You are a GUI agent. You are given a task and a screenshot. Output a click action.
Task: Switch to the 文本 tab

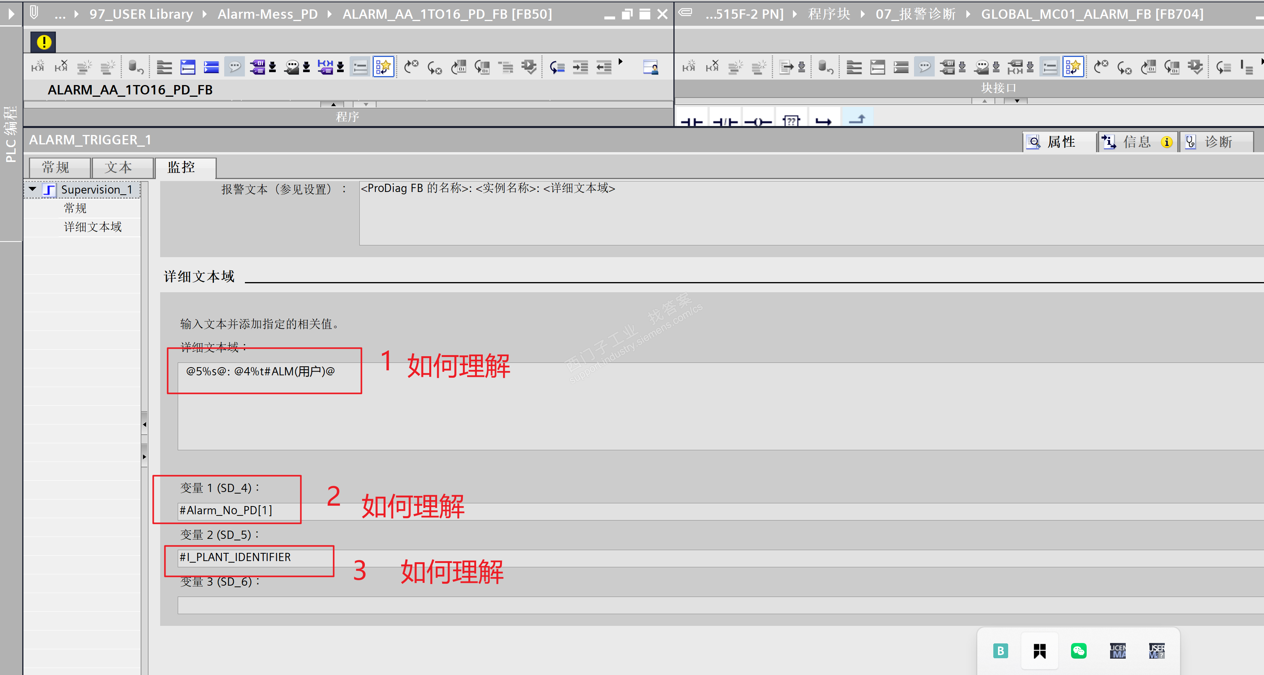(118, 167)
